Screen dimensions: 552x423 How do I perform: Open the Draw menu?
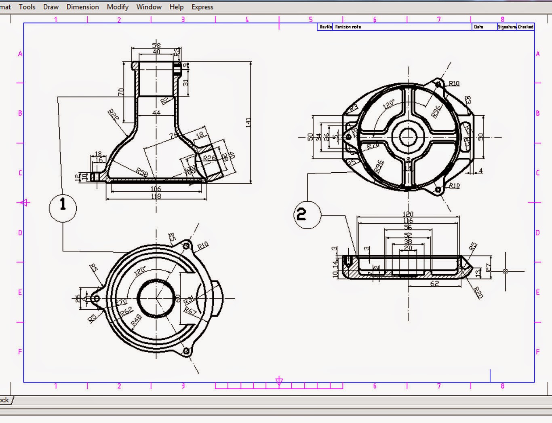(x=51, y=7)
